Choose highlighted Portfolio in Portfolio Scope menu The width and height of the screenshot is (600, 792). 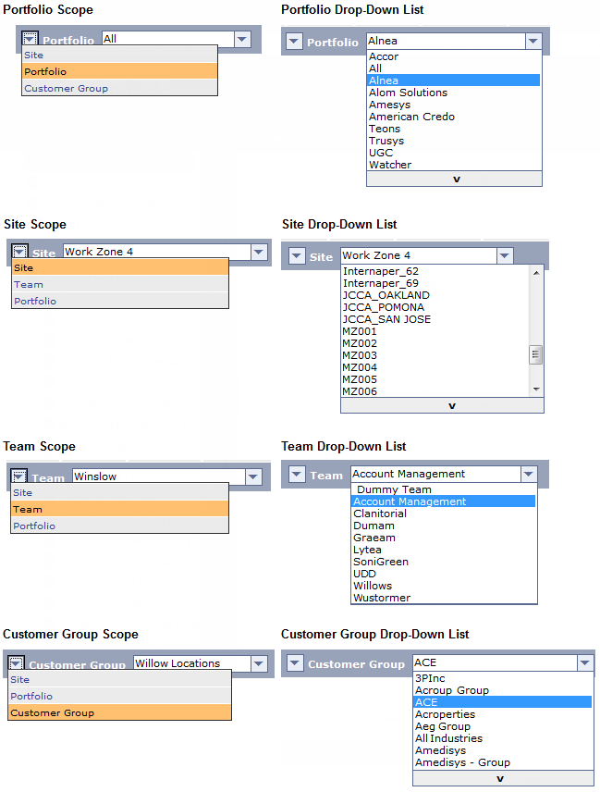coord(120,71)
